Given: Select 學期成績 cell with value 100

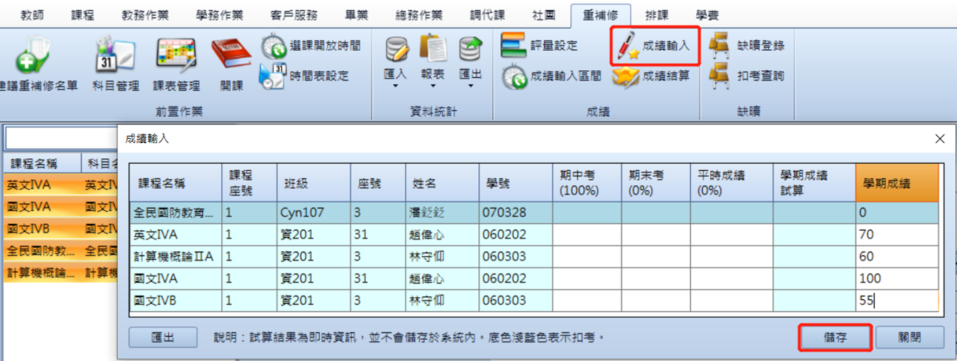Looking at the screenshot, I should (897, 278).
